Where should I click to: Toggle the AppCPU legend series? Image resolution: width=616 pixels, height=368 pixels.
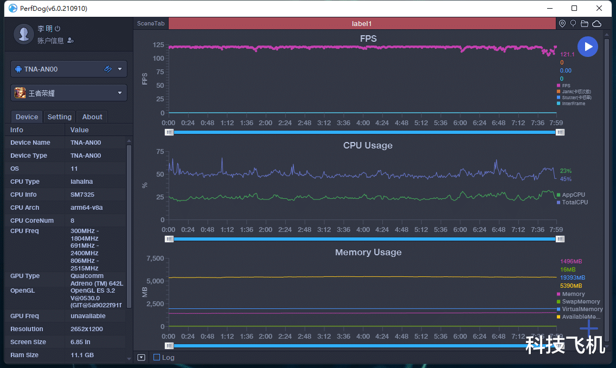point(573,195)
